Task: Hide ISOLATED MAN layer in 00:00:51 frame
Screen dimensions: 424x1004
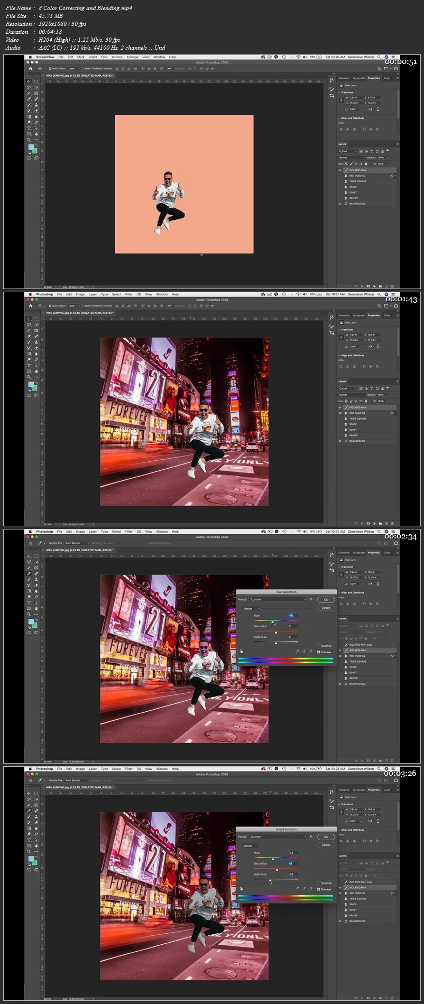Action: pyautogui.click(x=340, y=170)
